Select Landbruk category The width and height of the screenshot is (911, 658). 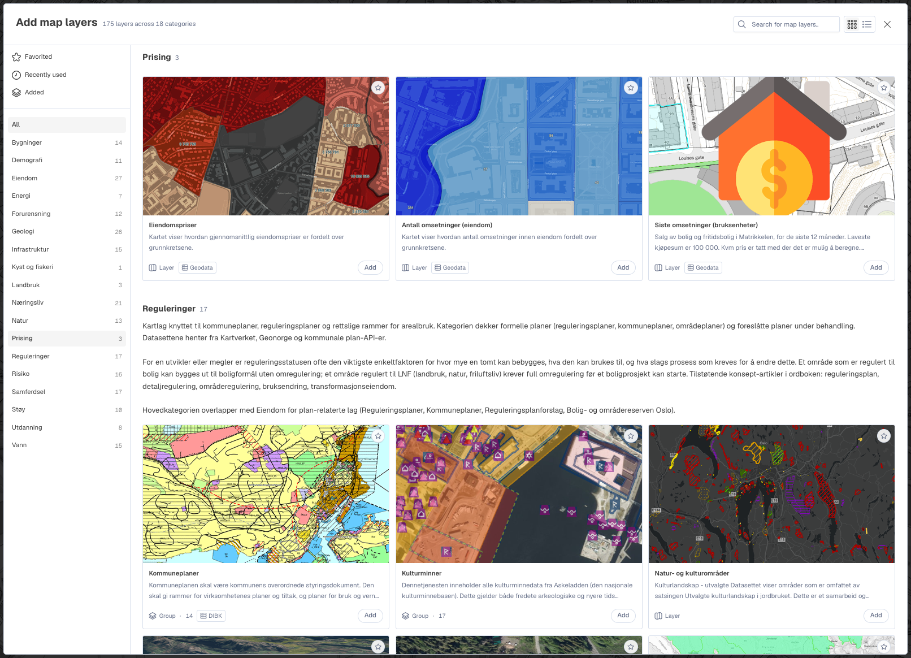(67, 285)
